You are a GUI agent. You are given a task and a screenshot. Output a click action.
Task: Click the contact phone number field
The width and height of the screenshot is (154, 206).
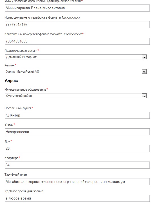(77, 41)
